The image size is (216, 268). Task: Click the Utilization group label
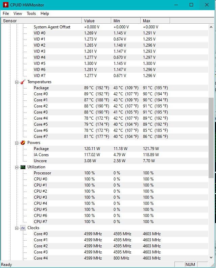36,167
